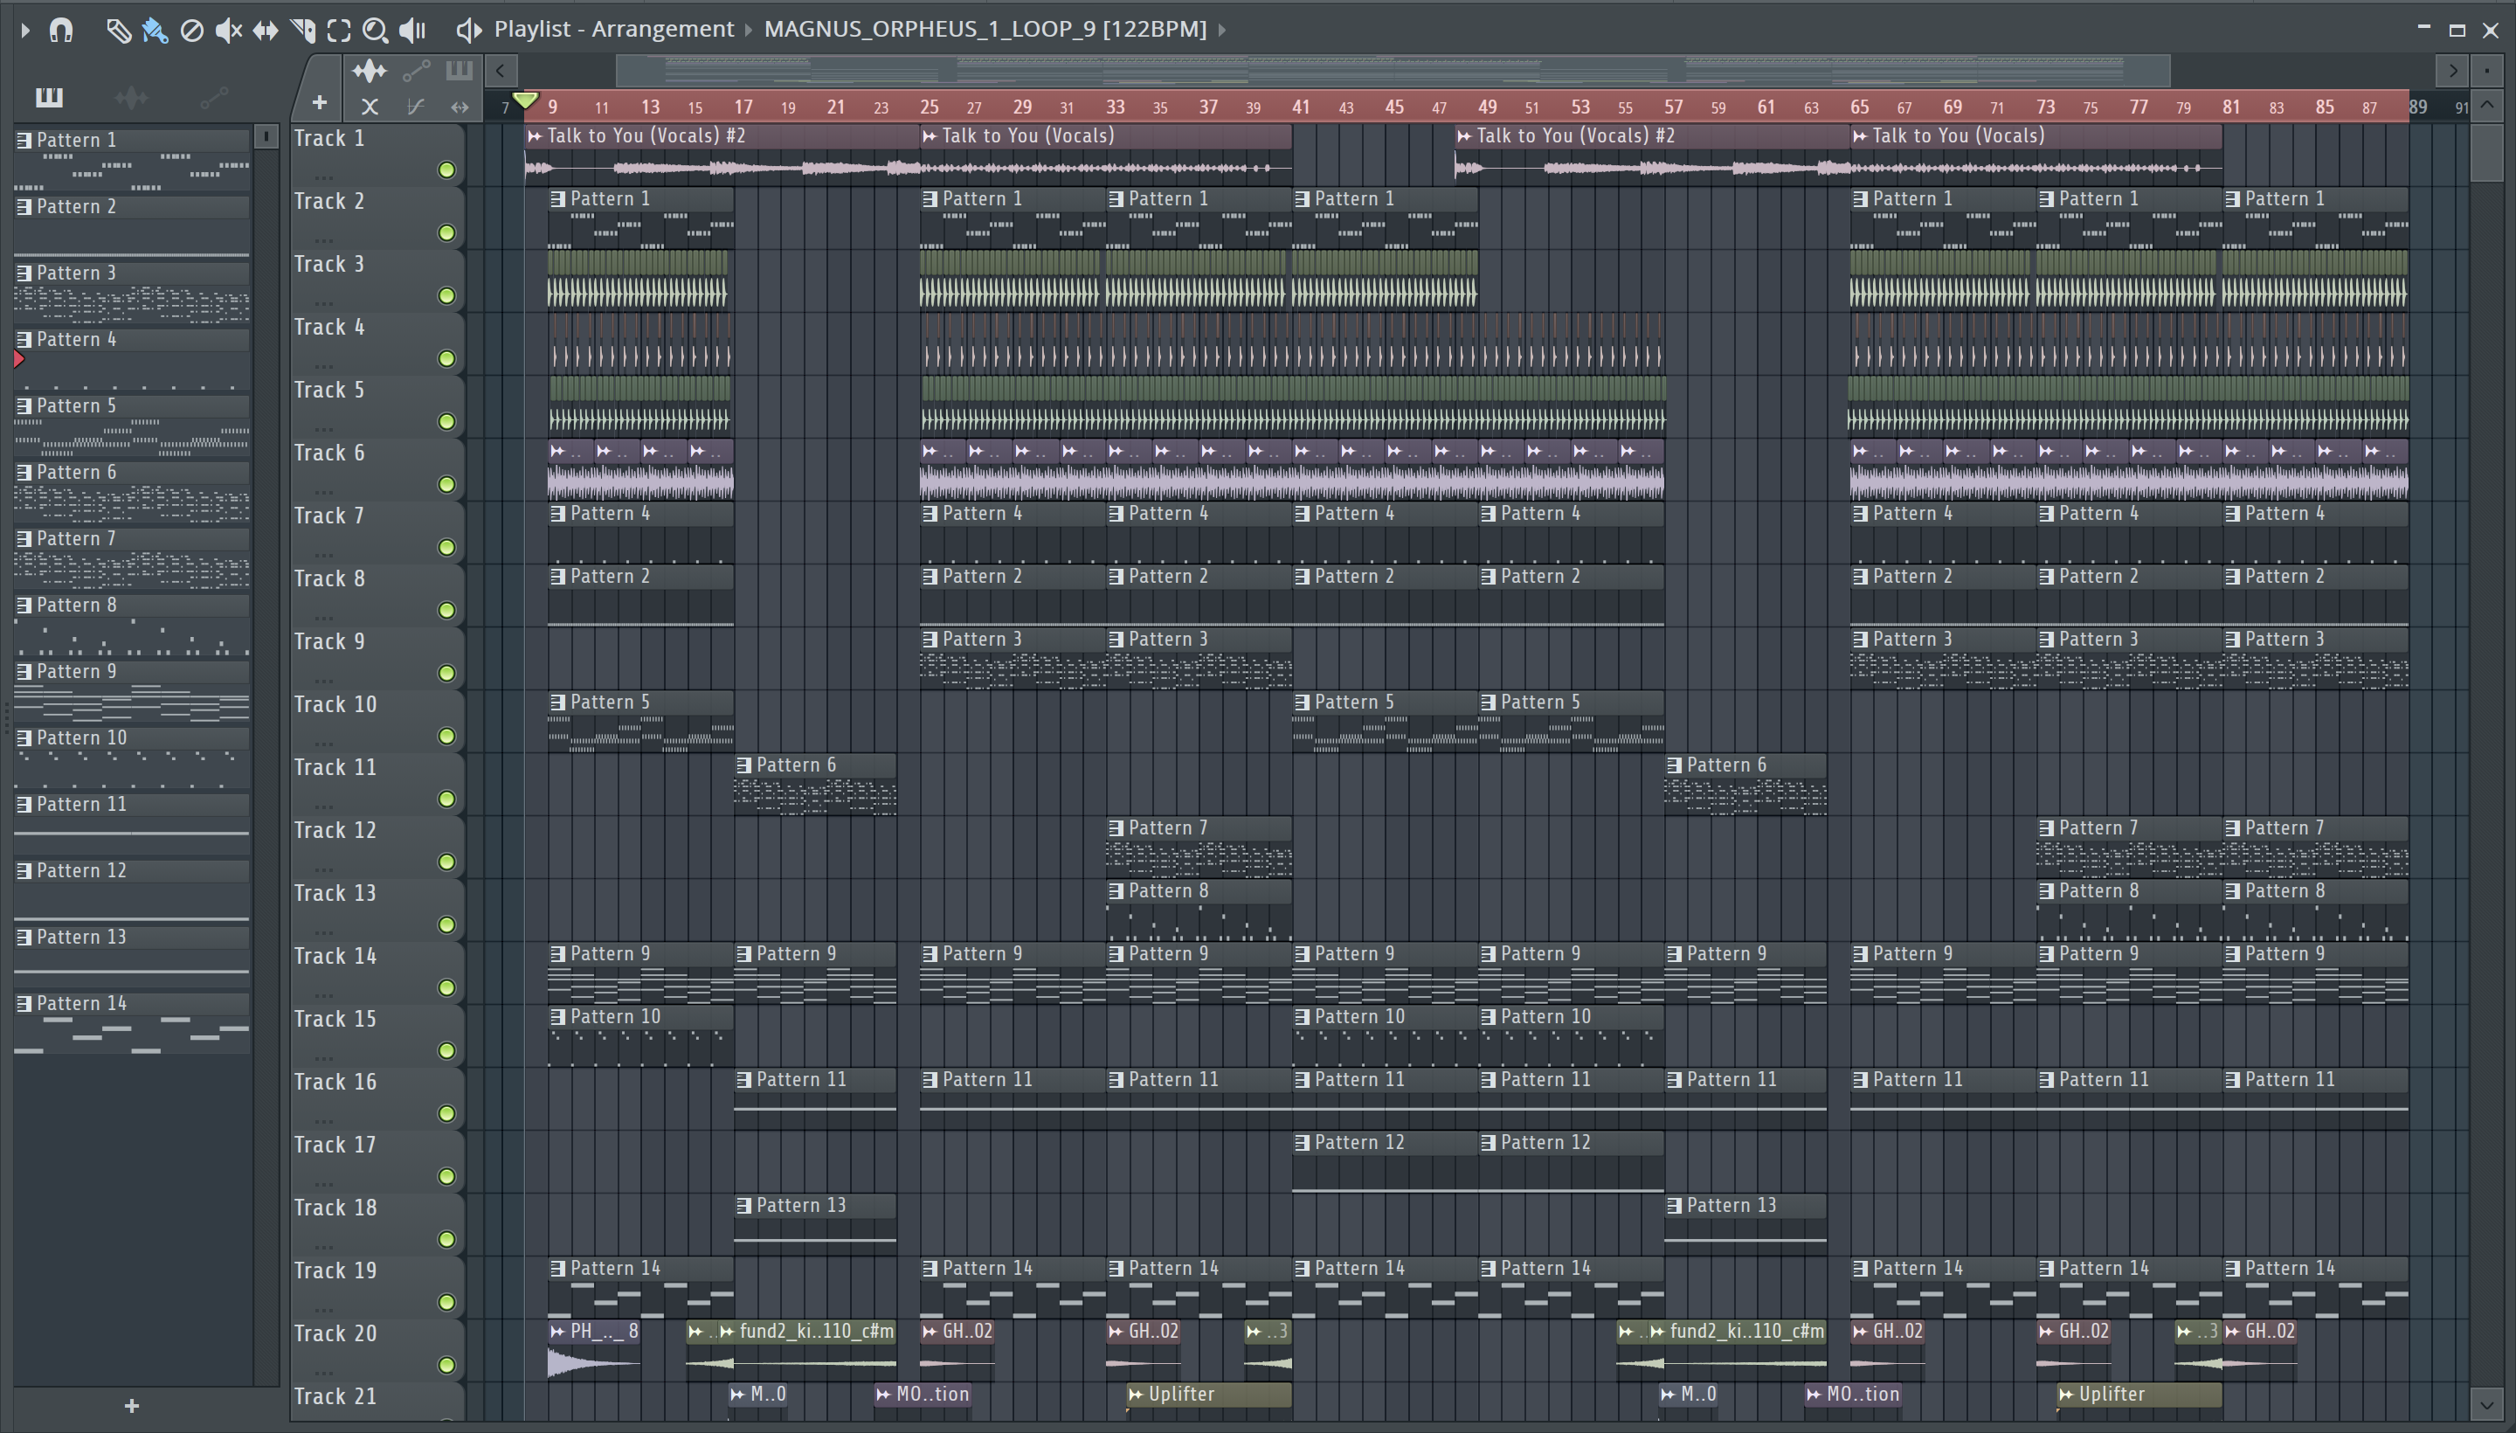
Task: Mute Track 3 with its green LED
Action: [446, 296]
